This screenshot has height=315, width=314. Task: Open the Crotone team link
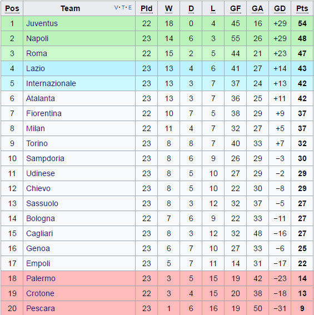coord(40,293)
